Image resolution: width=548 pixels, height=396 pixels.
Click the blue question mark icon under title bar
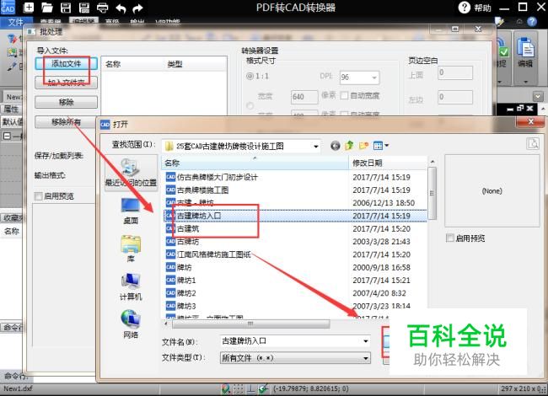coord(532,22)
